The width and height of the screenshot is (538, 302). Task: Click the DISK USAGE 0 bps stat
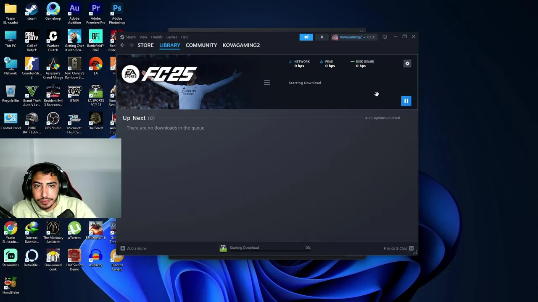[362, 64]
